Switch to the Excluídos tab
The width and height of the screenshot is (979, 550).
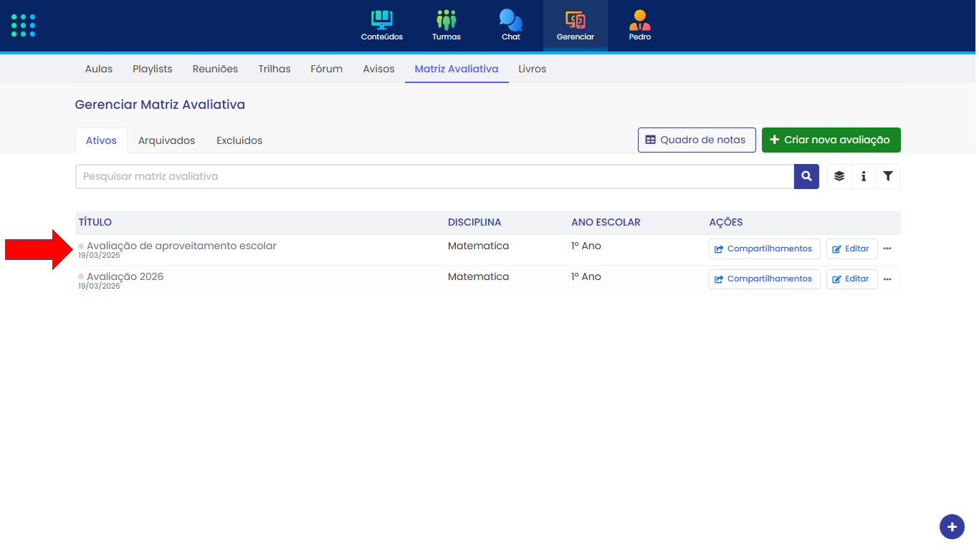(x=239, y=140)
